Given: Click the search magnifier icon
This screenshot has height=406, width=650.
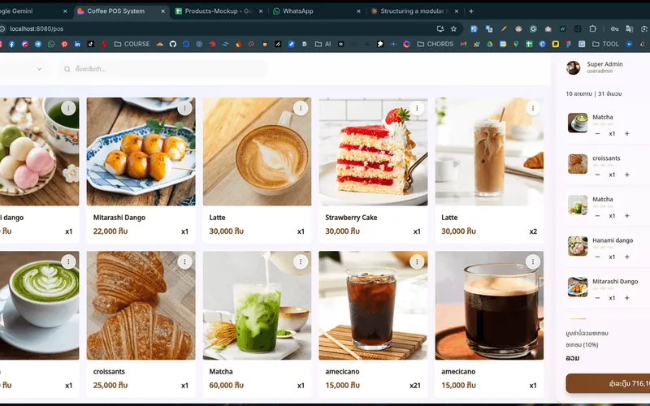Looking at the screenshot, I should point(67,69).
